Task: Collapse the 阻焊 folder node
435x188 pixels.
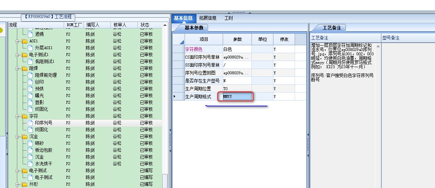Action: coord(17,69)
